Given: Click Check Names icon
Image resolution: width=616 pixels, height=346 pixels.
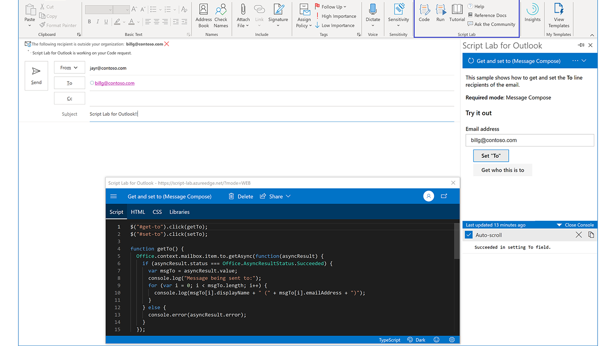Looking at the screenshot, I should pos(221,9).
